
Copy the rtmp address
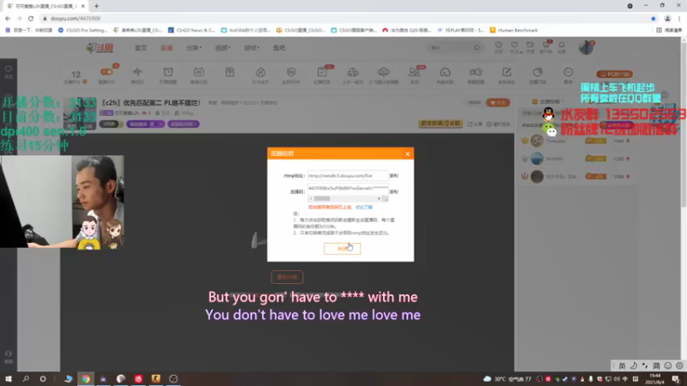click(393, 176)
